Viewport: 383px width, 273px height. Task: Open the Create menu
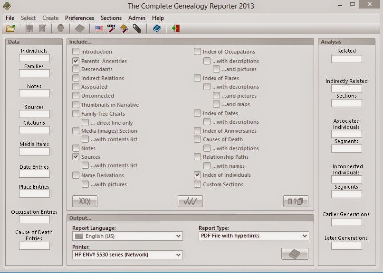coord(50,18)
